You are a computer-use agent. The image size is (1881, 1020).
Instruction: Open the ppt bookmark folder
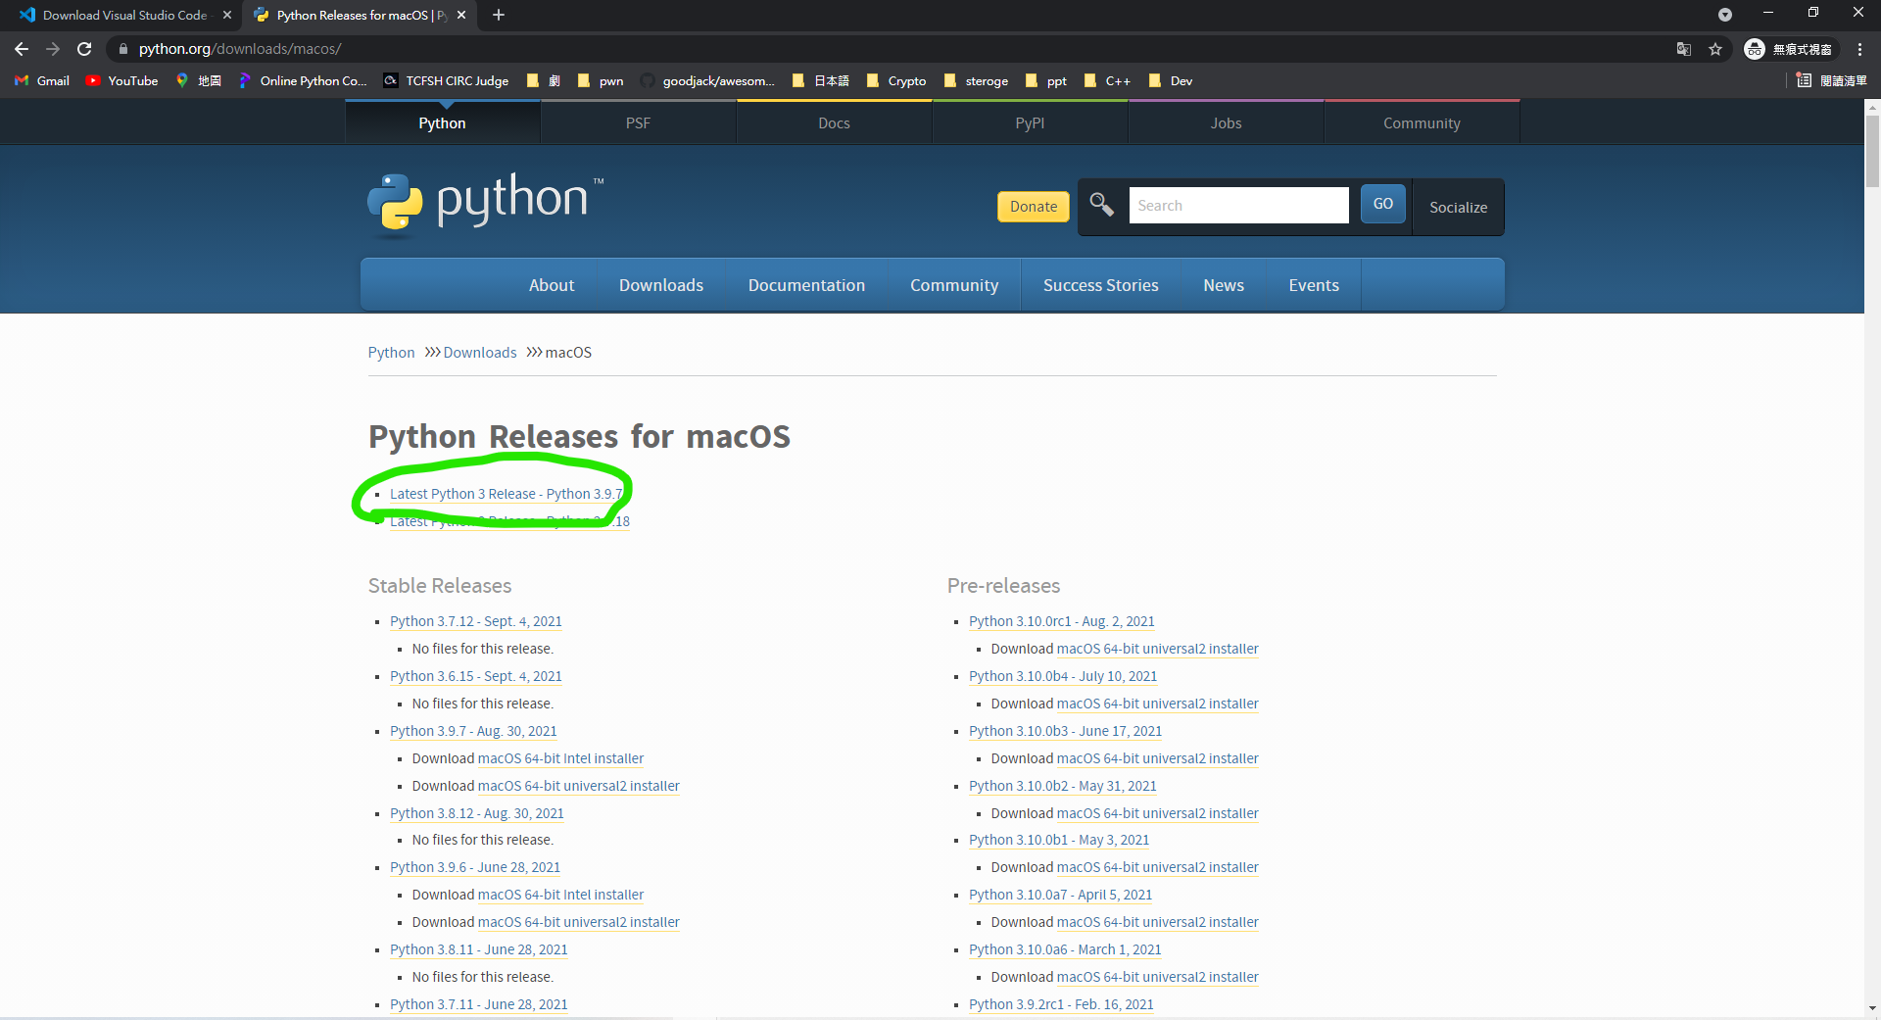point(1046,80)
